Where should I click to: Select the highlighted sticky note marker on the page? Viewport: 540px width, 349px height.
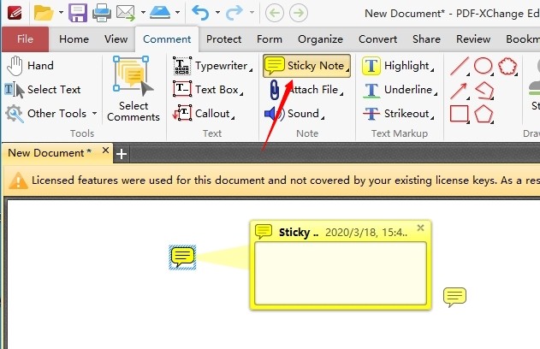tap(182, 257)
